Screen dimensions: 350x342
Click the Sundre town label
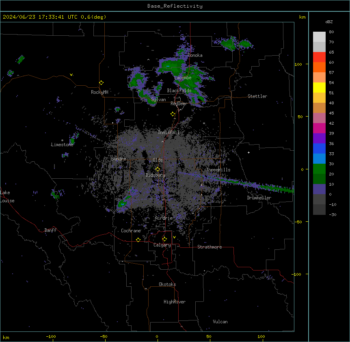pyautogui.click(x=119, y=159)
